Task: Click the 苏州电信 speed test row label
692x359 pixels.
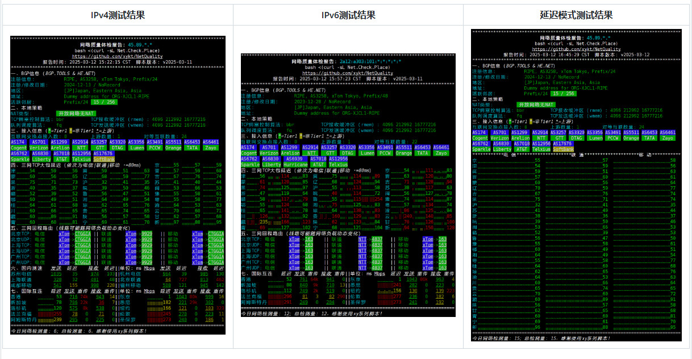Action: [22, 274]
